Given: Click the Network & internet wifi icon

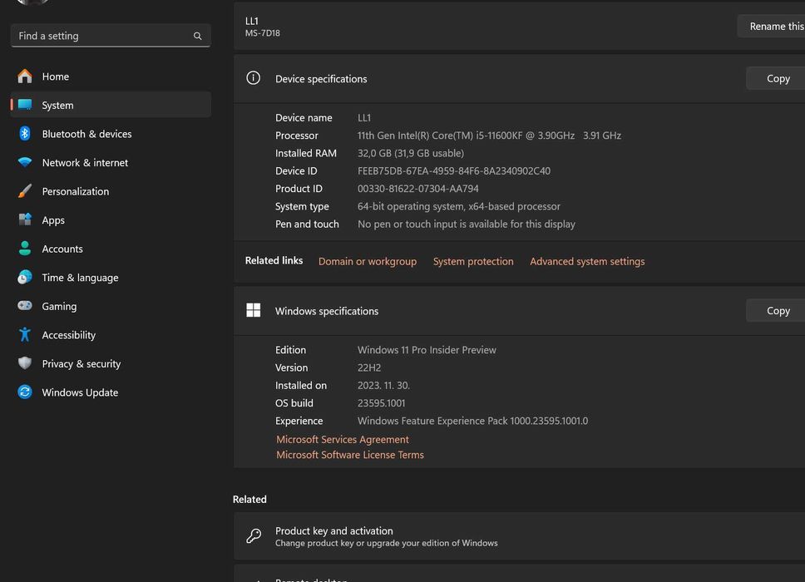Looking at the screenshot, I should click(x=25, y=163).
